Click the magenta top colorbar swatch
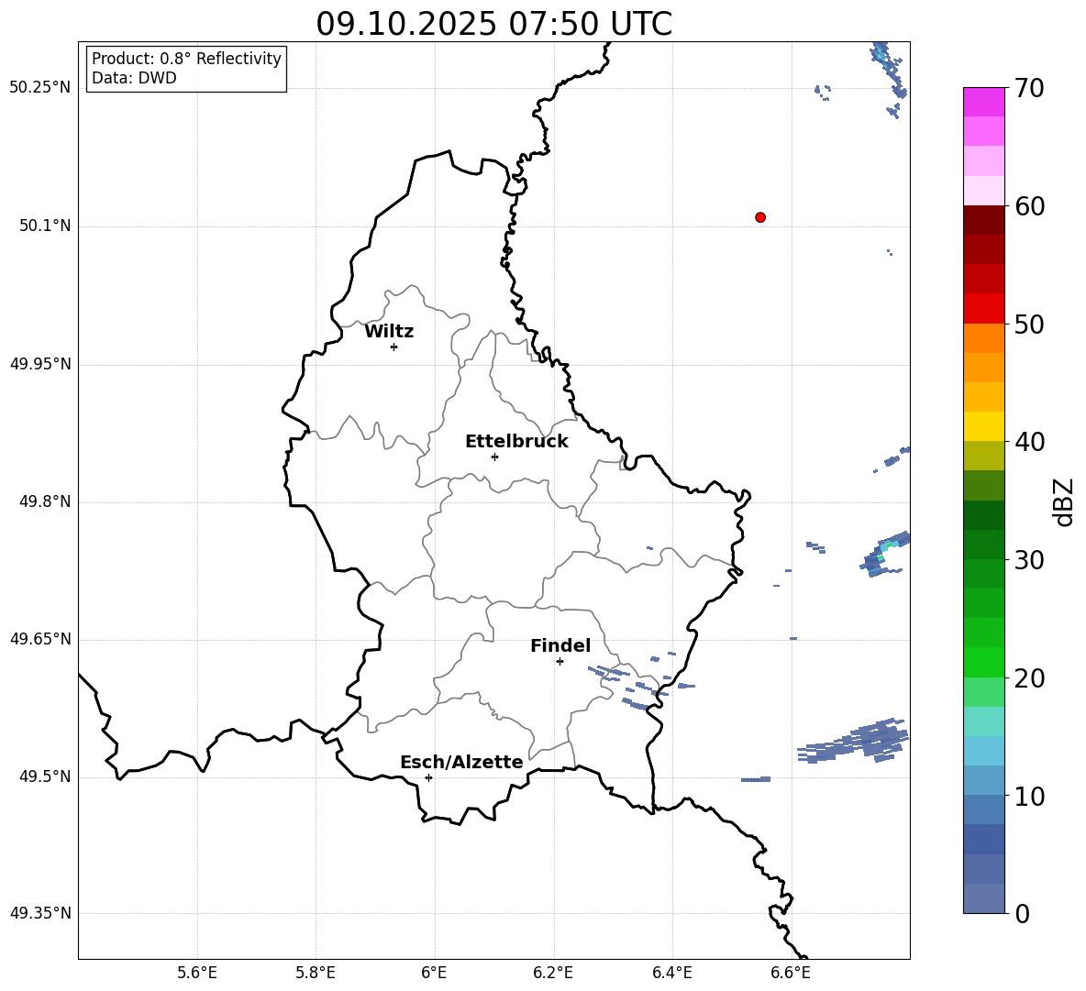The image size is (1086, 991). point(983,102)
